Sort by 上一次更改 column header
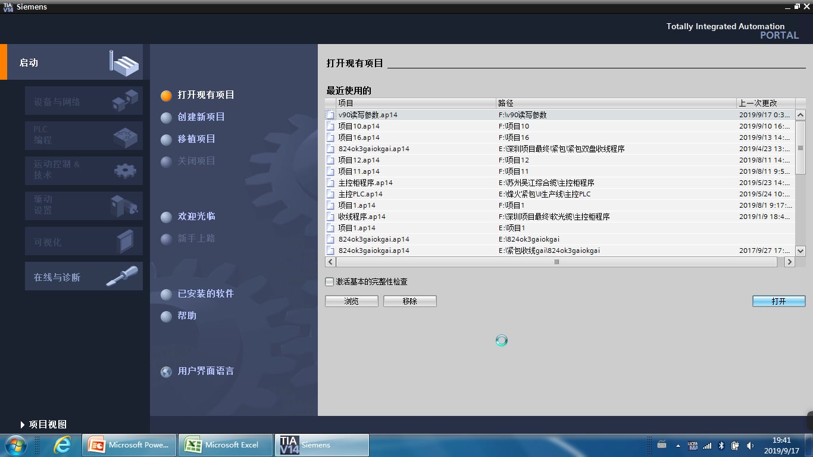 click(x=766, y=103)
